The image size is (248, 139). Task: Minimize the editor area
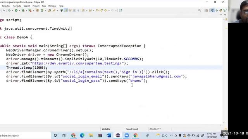pyautogui.click(x=221, y=15)
